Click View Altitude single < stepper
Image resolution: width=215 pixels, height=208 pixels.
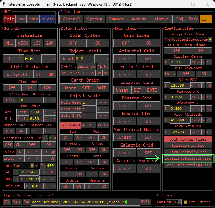pos(199,120)
